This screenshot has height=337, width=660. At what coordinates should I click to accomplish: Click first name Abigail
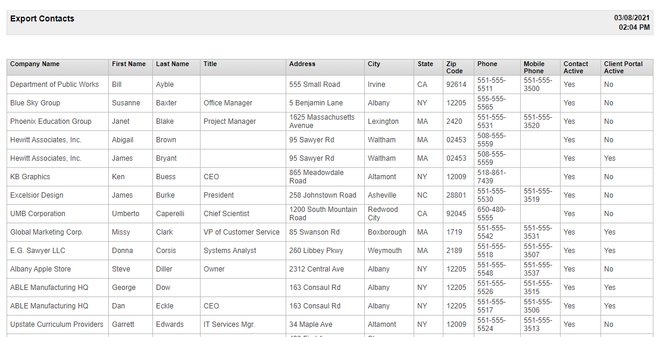[123, 140]
